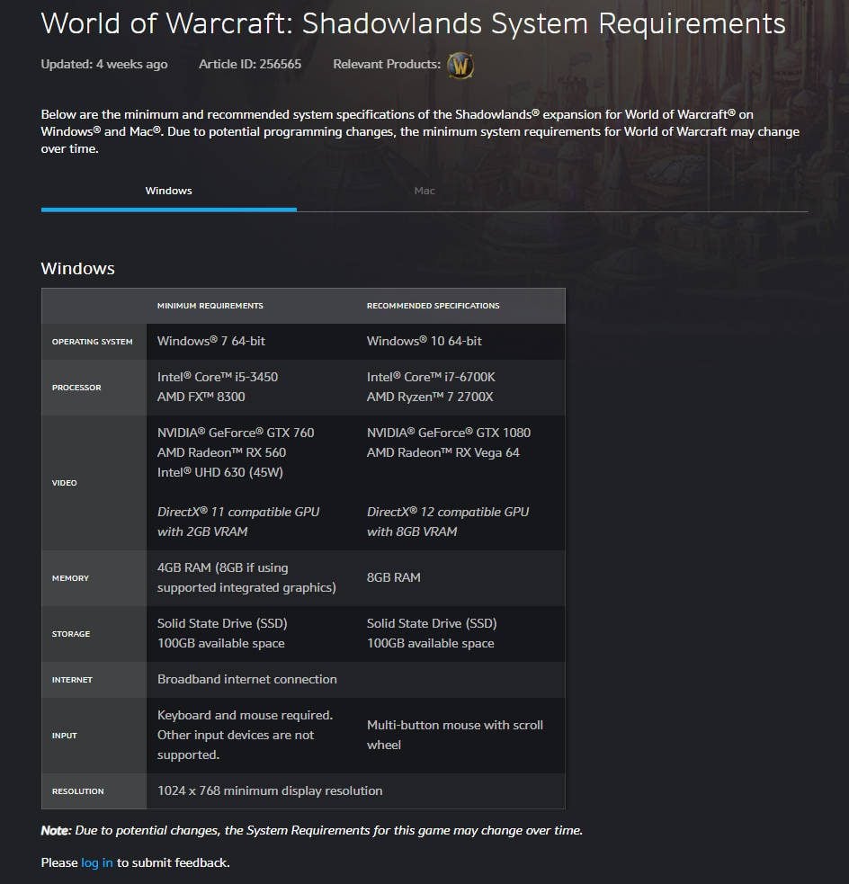Select the 'Updated: 4 weeks ago' text
Image resolution: width=849 pixels, height=884 pixels.
pyautogui.click(x=104, y=64)
